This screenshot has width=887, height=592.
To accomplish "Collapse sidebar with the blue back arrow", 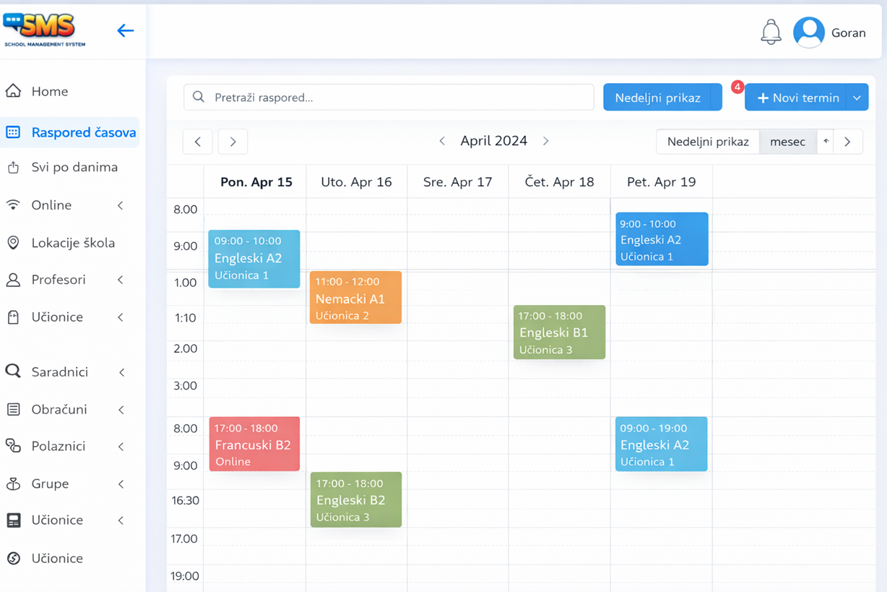I will (x=125, y=30).
